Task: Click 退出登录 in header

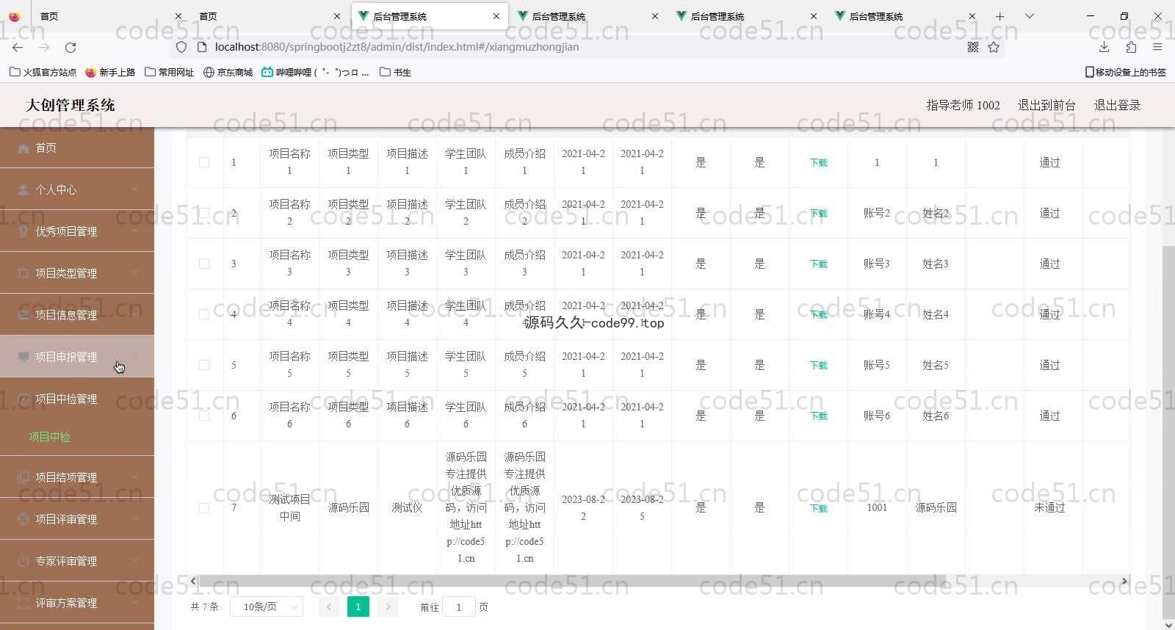Action: click(1117, 105)
